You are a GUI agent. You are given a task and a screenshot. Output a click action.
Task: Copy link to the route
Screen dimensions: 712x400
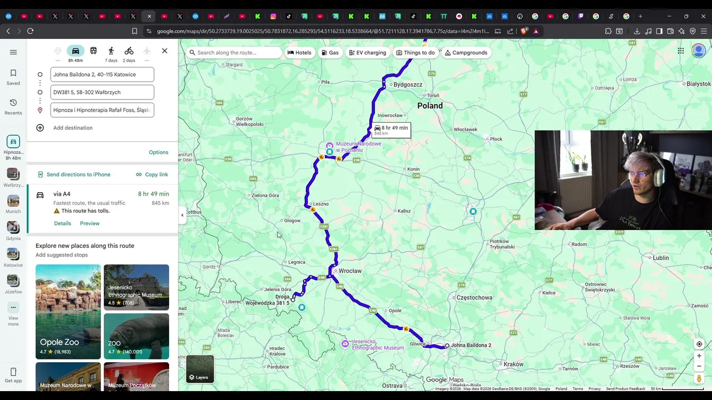(x=152, y=174)
